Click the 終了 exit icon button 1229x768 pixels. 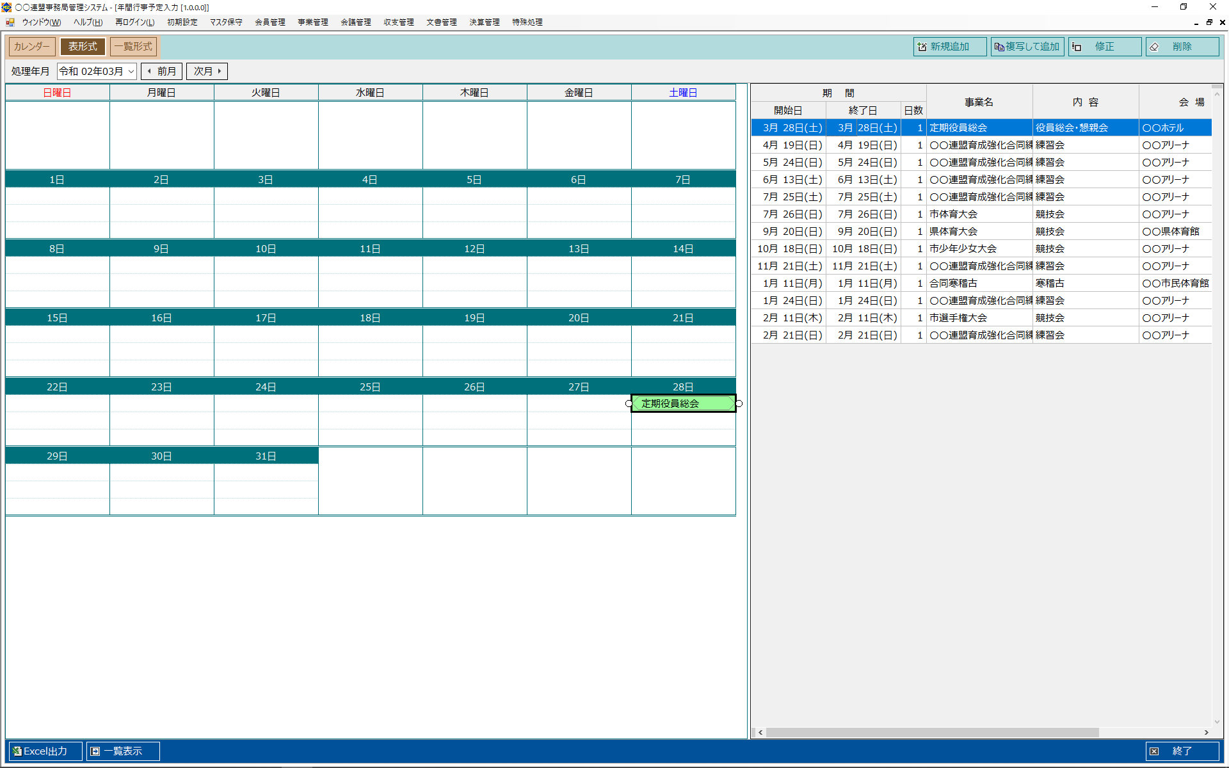[x=1182, y=751]
